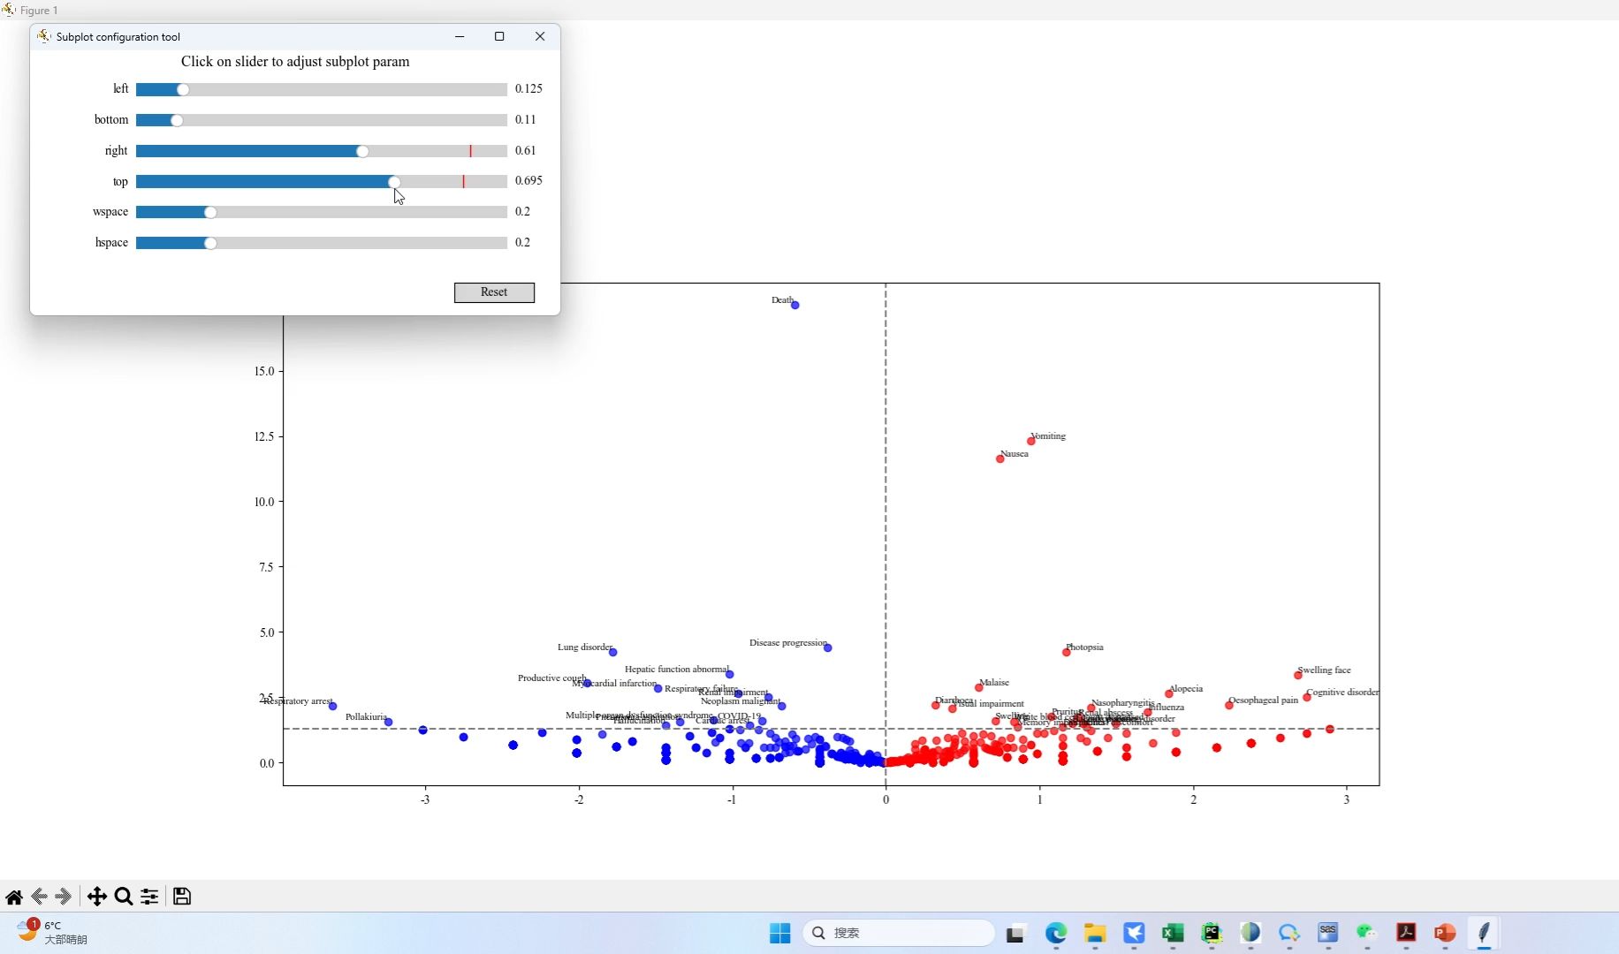Minimize the Subplot configuration tool window
Image resolution: width=1619 pixels, height=954 pixels.
460,36
